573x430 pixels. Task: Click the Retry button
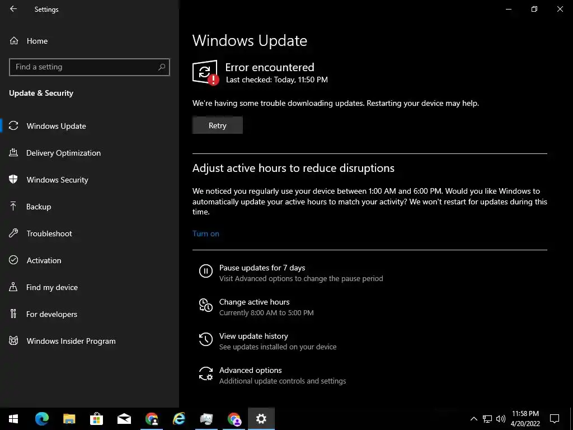point(218,125)
